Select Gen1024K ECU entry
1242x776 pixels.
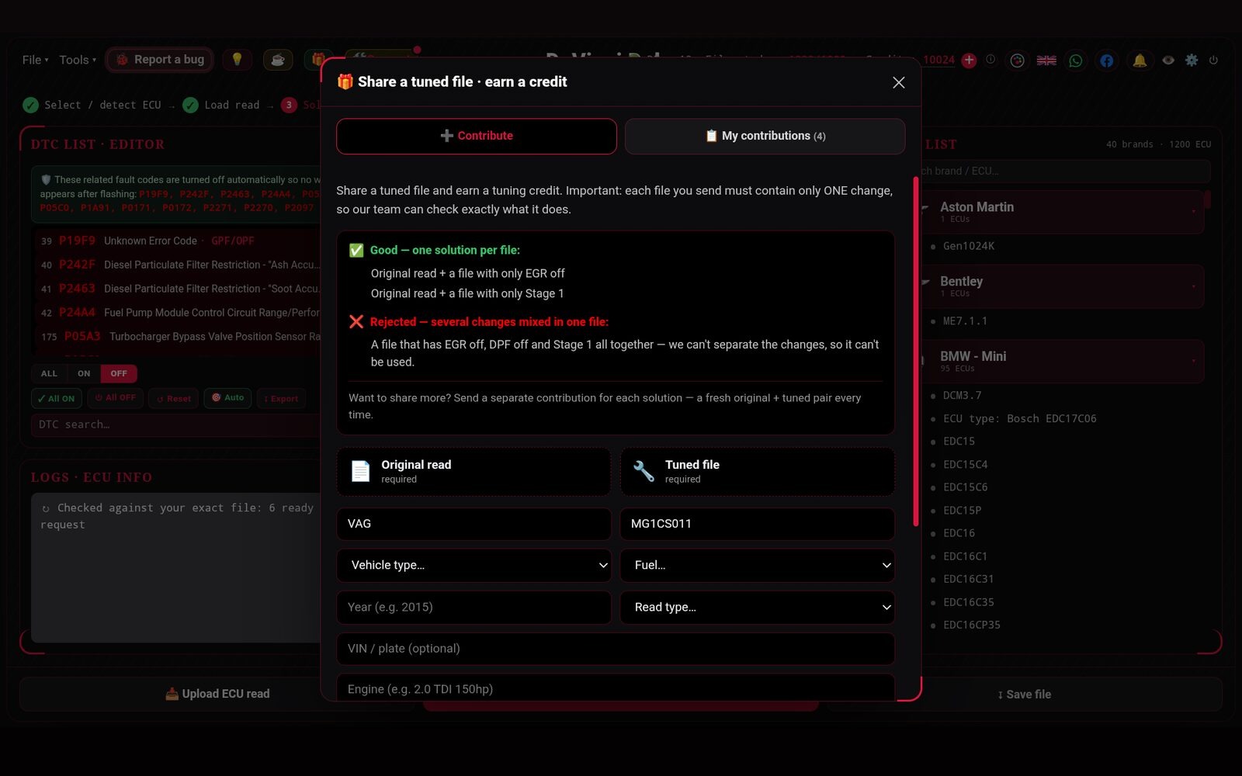(x=968, y=246)
